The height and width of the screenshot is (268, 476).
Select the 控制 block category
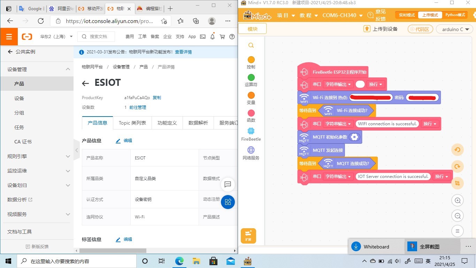tap(251, 62)
